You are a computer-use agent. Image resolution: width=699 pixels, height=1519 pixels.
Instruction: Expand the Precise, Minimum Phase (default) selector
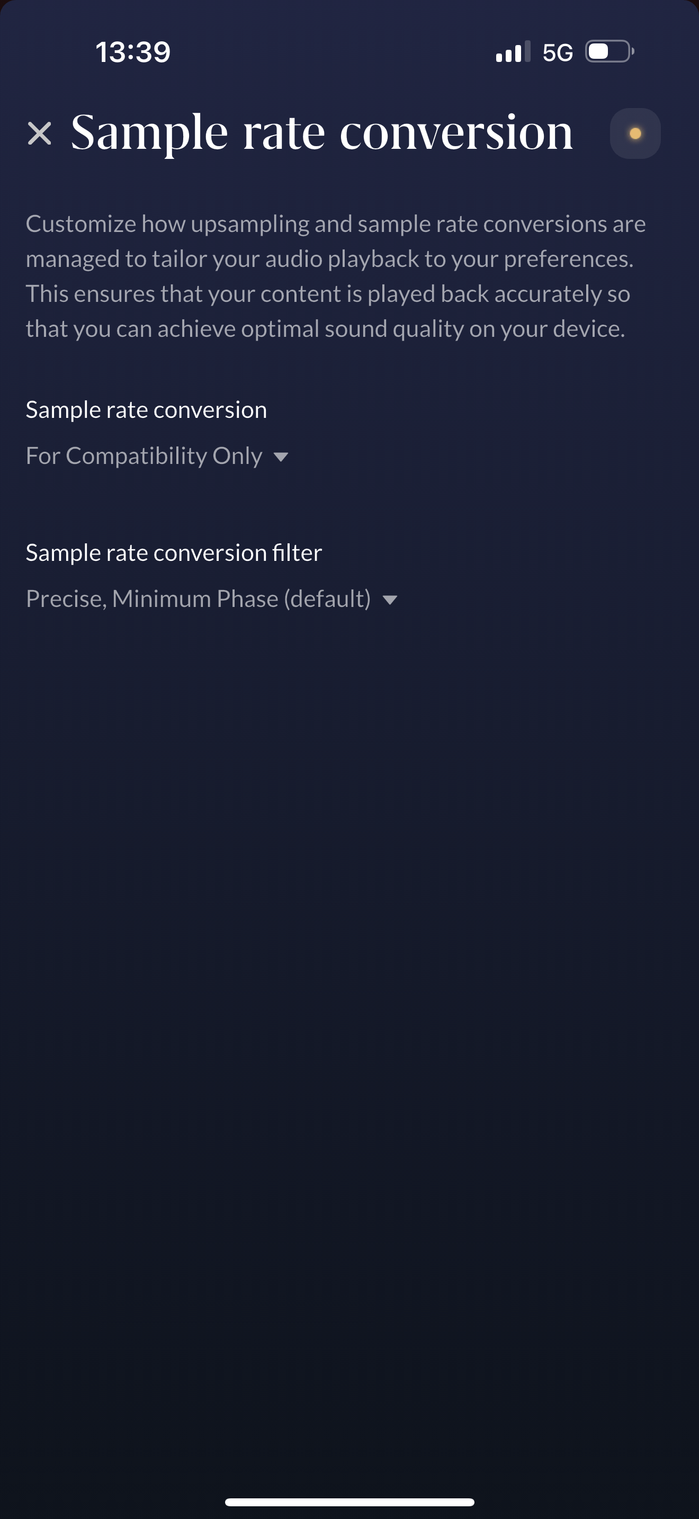212,599
